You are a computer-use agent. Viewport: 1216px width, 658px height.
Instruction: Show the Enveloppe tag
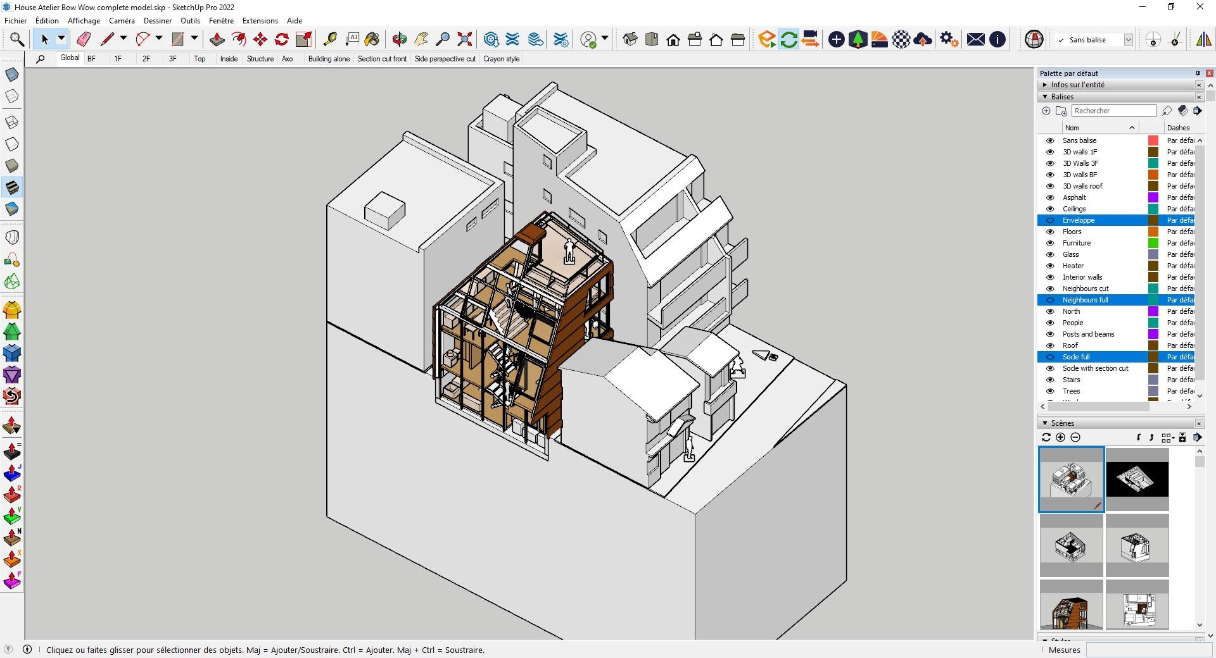click(1050, 220)
